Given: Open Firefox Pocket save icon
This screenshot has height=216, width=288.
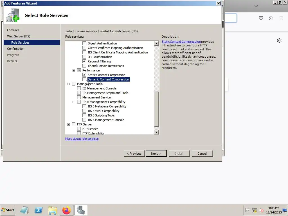Looking at the screenshot, I should tap(261, 18).
